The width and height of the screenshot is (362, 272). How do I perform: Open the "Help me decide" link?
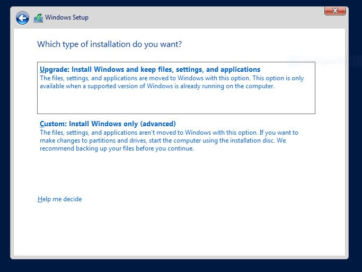tap(60, 199)
